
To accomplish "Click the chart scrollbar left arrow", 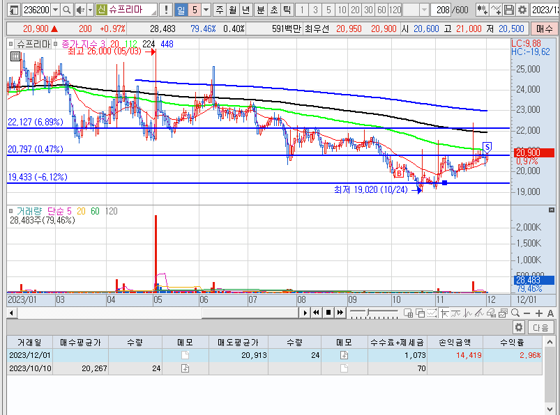I will 11,313.
